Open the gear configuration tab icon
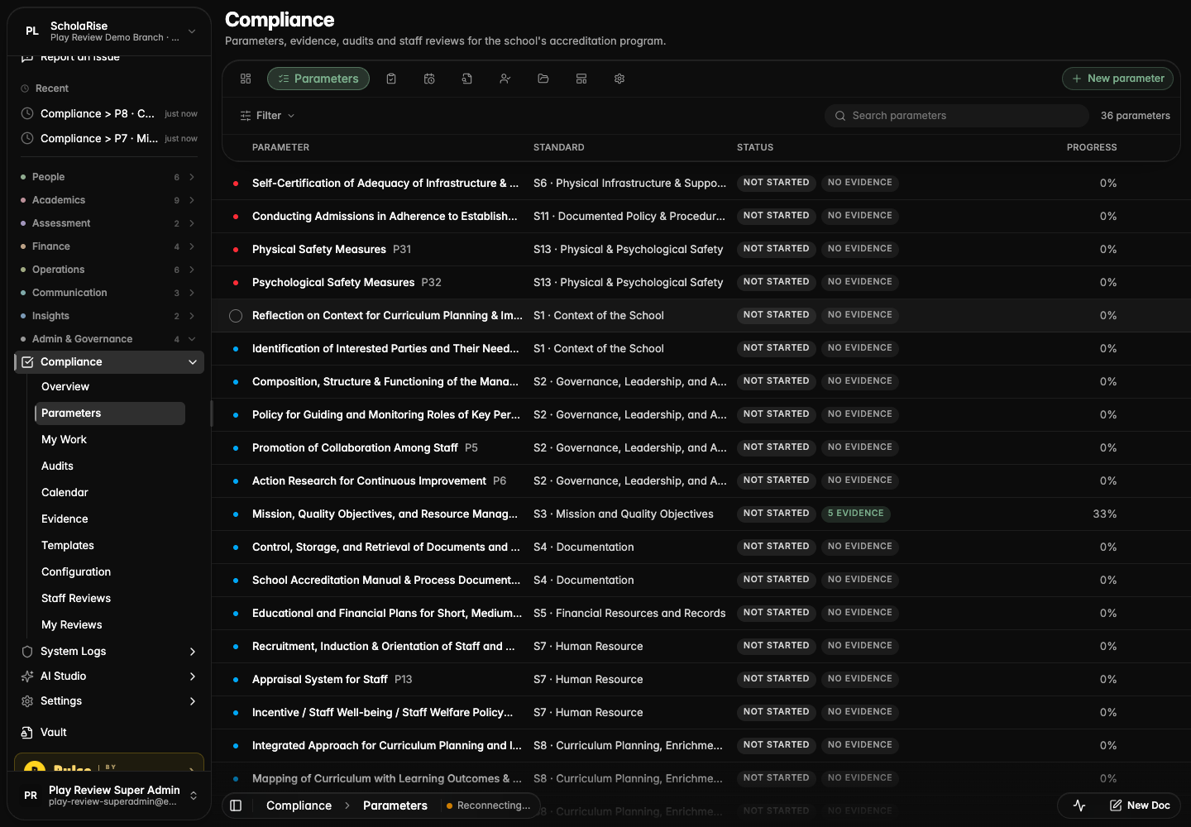Viewport: 1191px width, 827px height. pyautogui.click(x=619, y=79)
